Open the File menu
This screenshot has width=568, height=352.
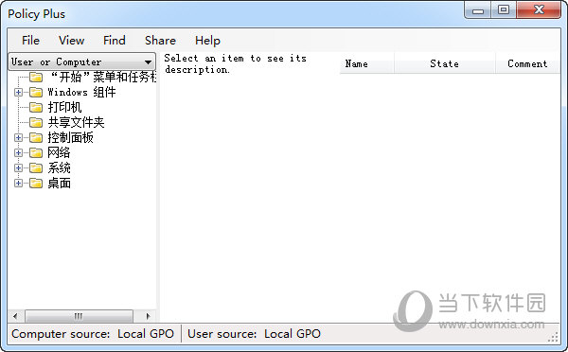(x=30, y=40)
